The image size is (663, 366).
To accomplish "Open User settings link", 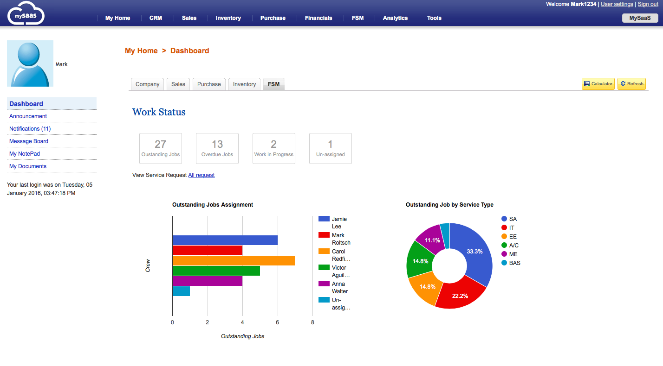I will (x=617, y=4).
